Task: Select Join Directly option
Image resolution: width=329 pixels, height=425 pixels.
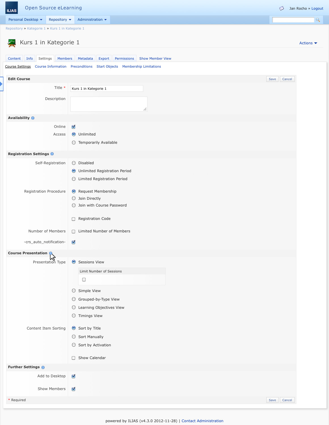Action: click(x=74, y=198)
